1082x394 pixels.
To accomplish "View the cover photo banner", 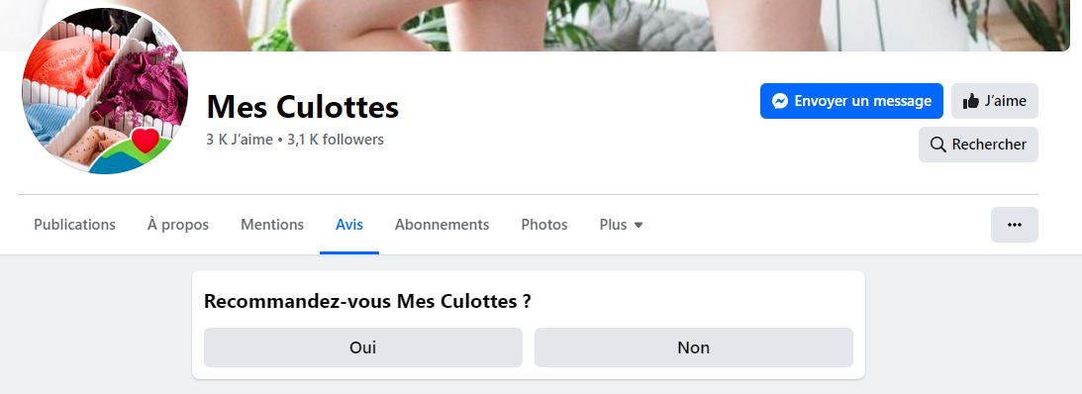I will pos(541,26).
